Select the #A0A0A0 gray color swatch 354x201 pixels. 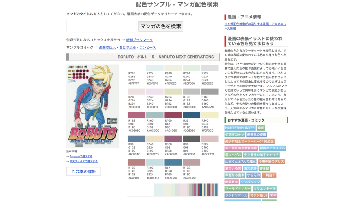point(210,92)
